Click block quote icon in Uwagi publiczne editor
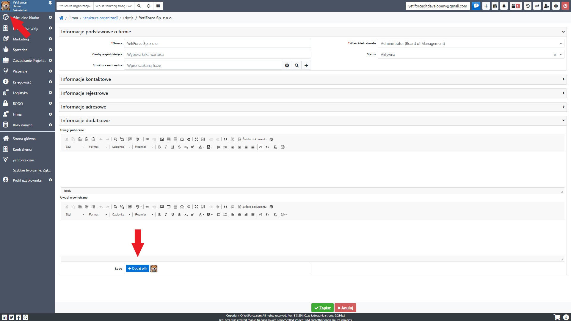571x321 pixels. (x=225, y=139)
